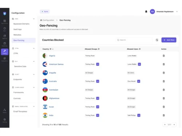
Task: Open Alert section in the dark sidebar
Action: [5, 29]
